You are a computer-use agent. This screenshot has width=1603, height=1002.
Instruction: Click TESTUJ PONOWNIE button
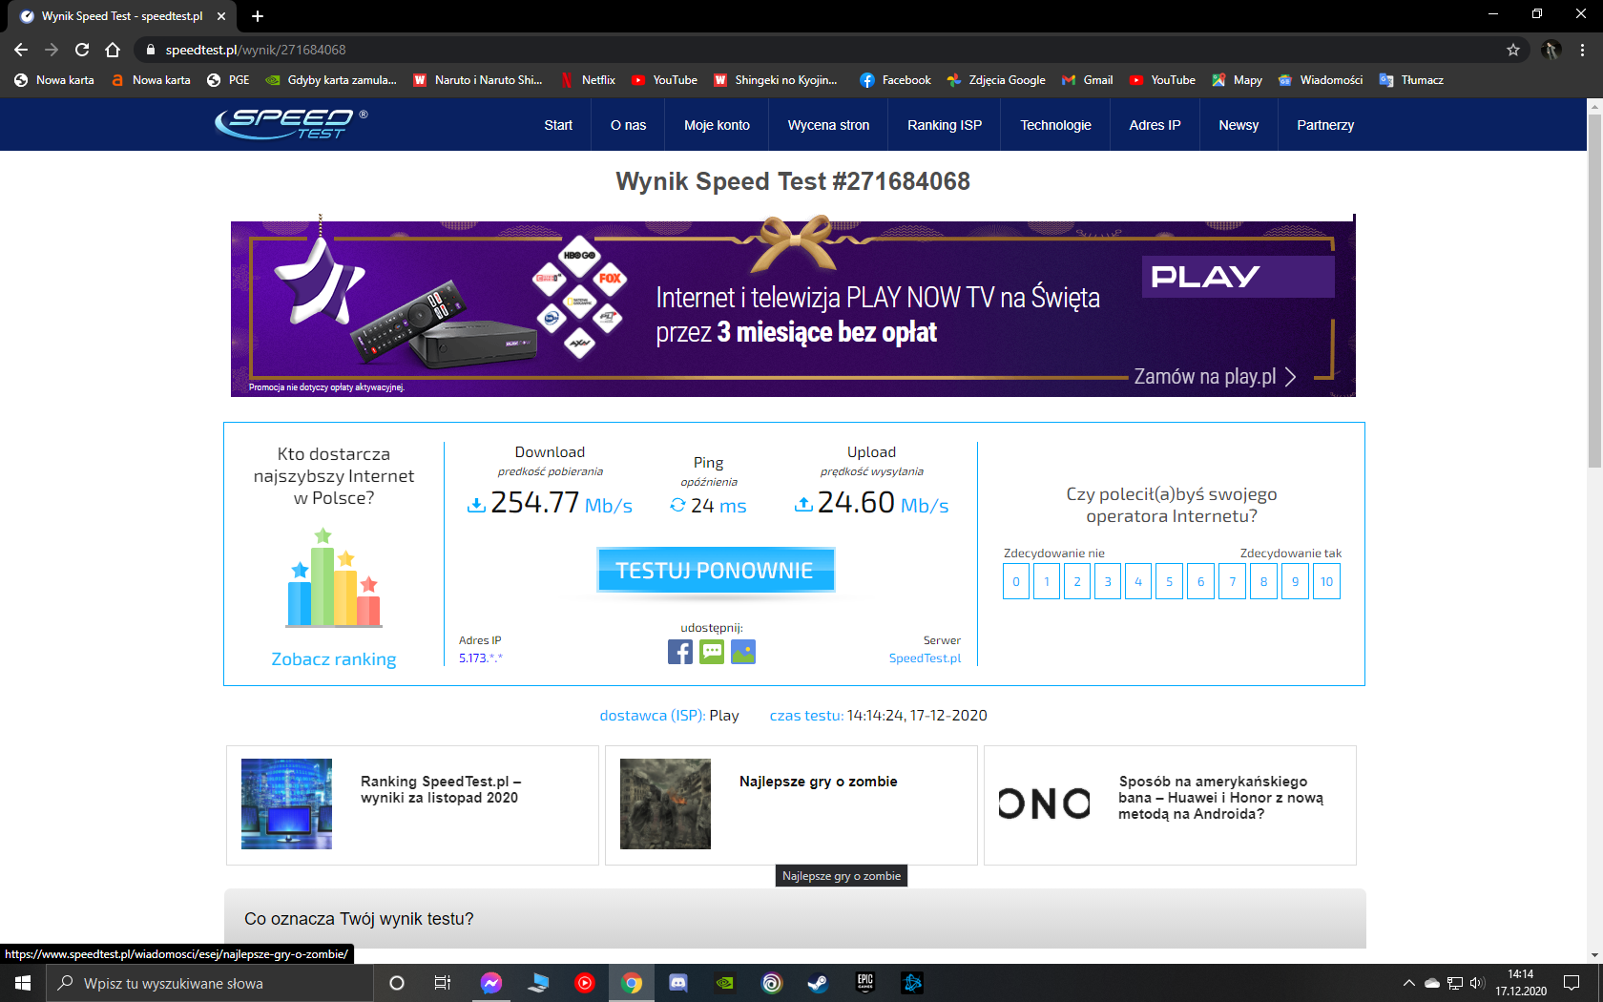716,570
